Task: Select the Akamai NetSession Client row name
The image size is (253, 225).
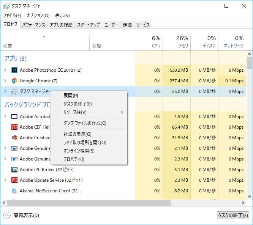Action: click(x=50, y=191)
